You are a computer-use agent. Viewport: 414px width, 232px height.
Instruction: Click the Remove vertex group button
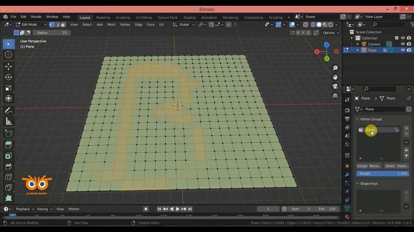point(375,166)
